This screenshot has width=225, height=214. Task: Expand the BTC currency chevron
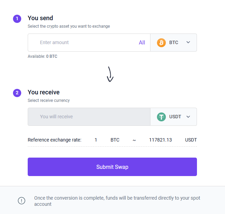point(188,43)
